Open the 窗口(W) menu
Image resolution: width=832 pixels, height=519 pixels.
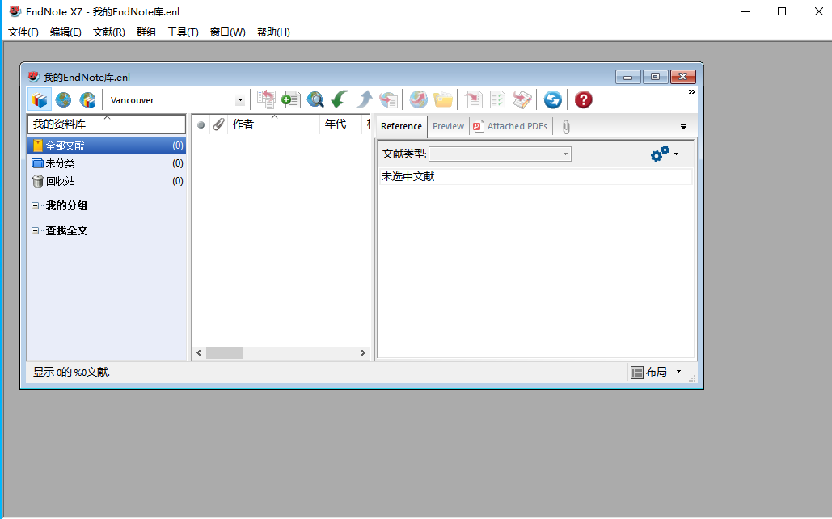point(228,32)
